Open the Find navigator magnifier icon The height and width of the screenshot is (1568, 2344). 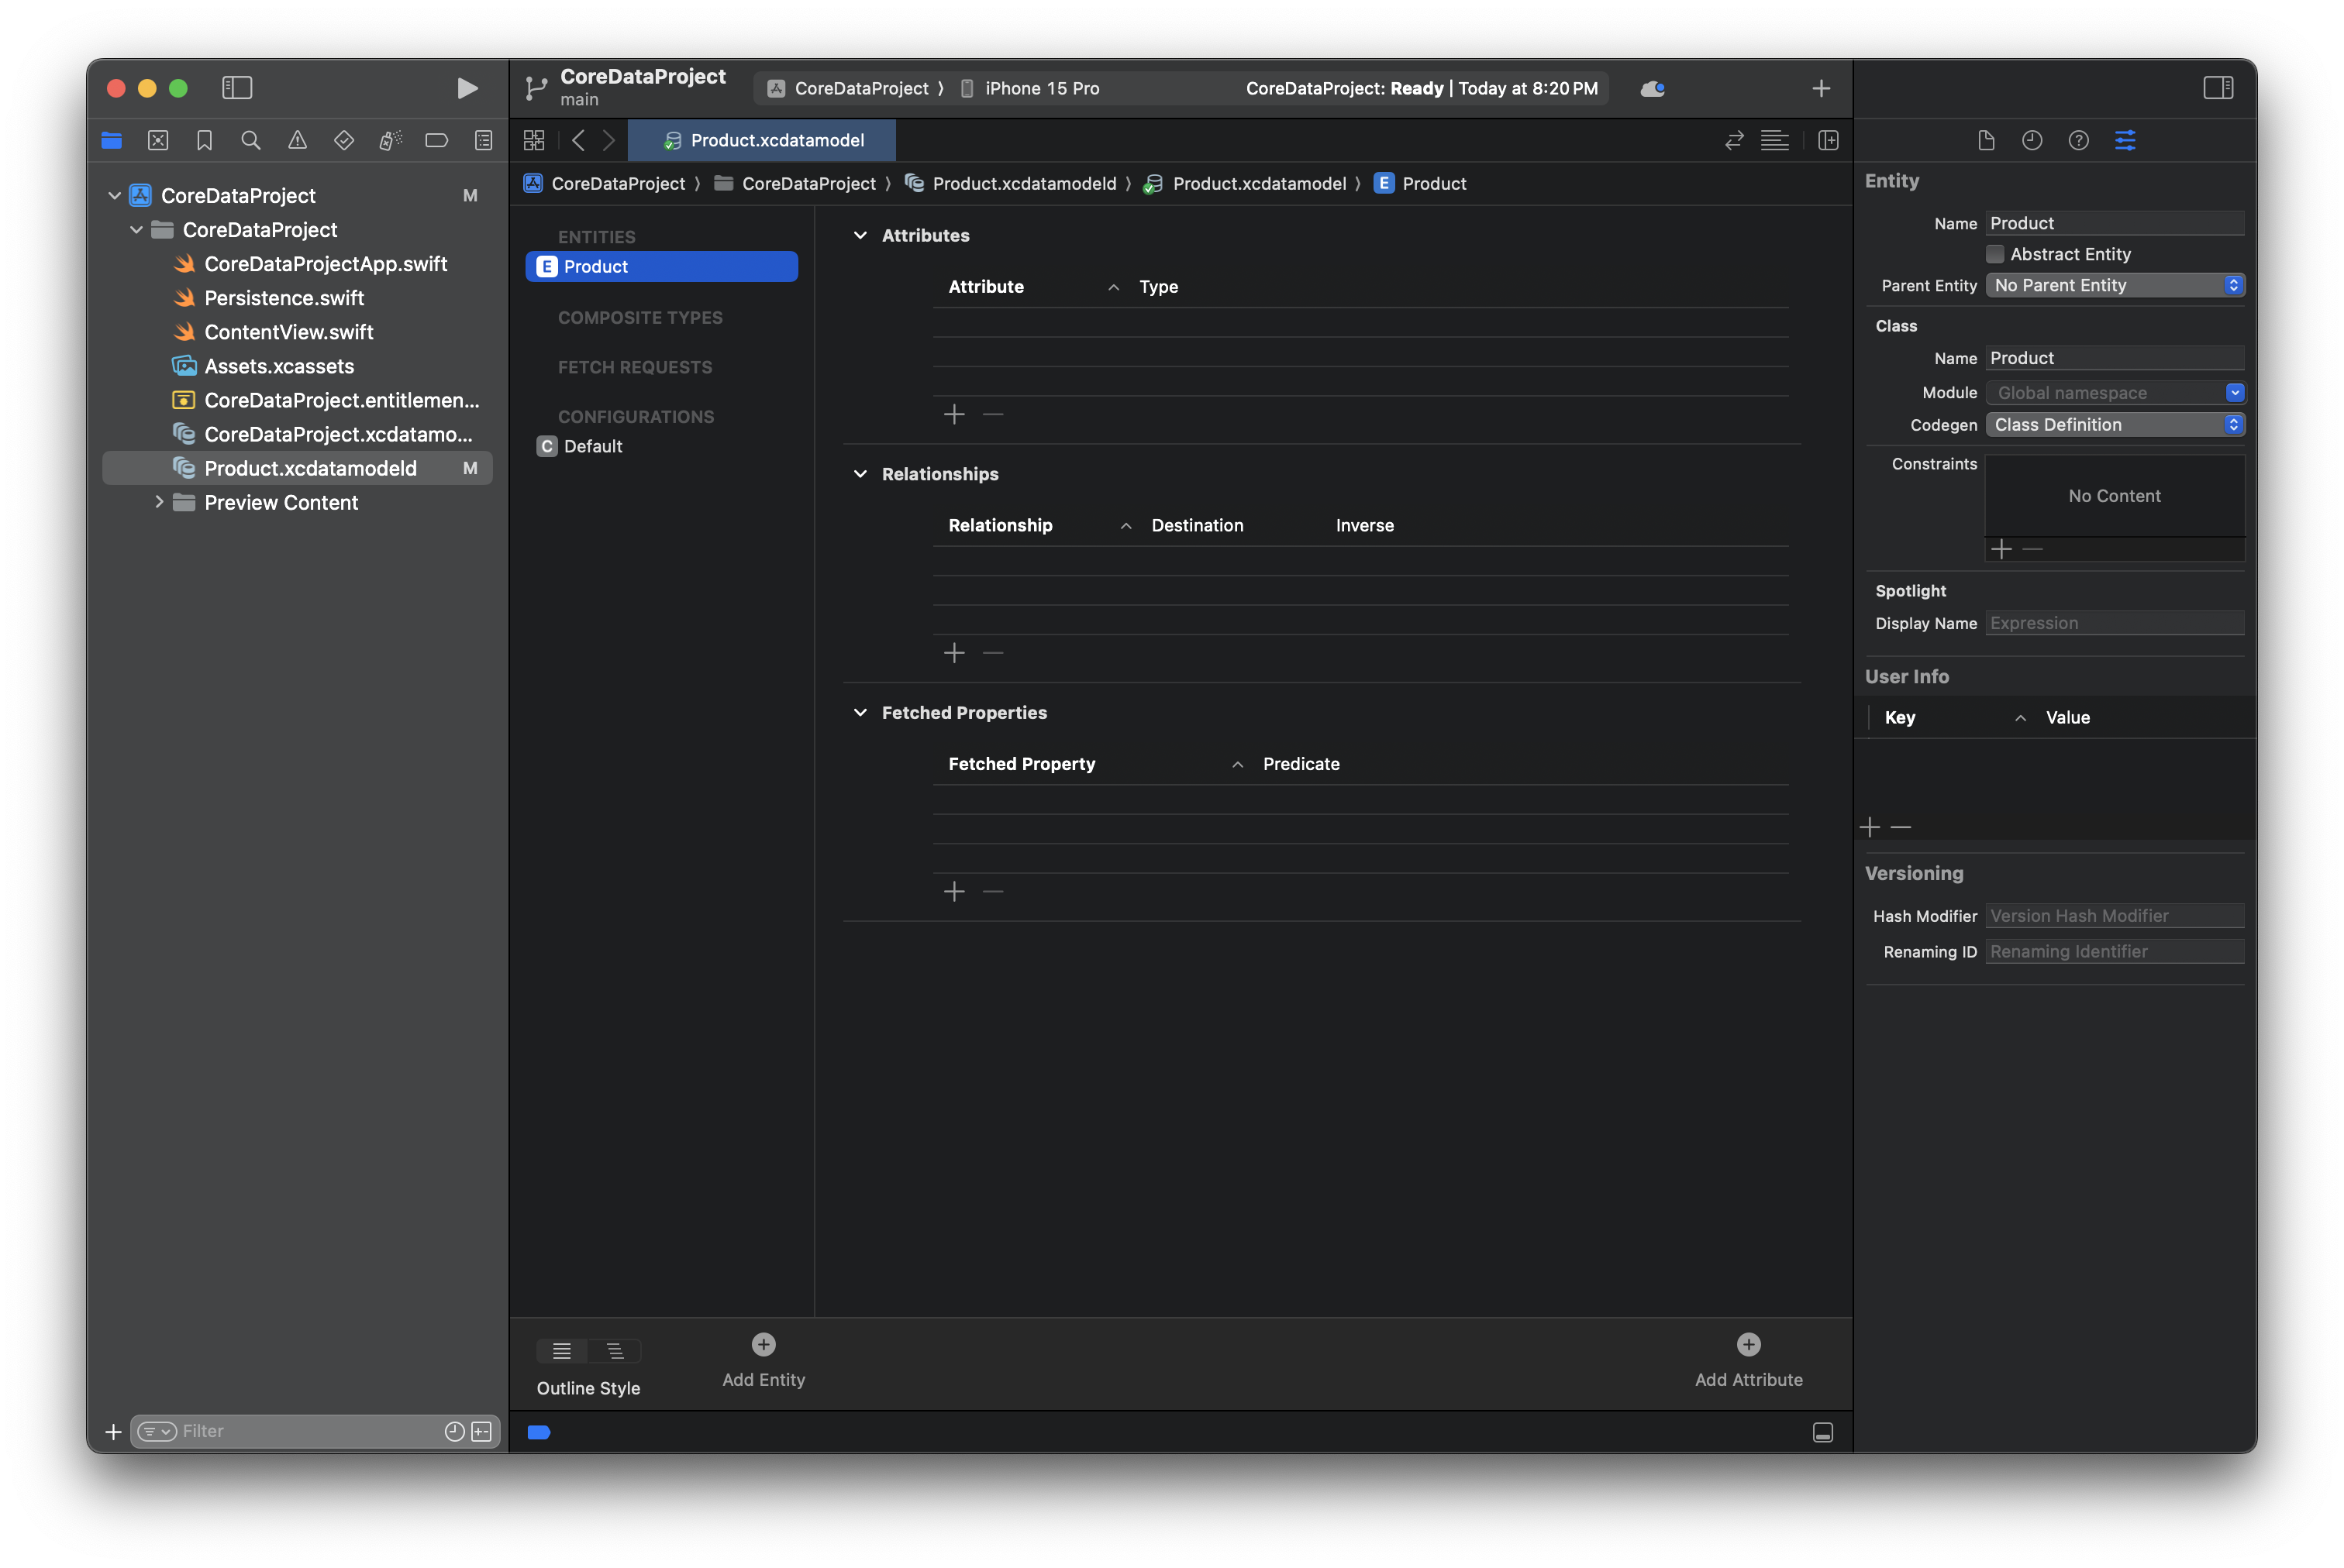pos(251,141)
